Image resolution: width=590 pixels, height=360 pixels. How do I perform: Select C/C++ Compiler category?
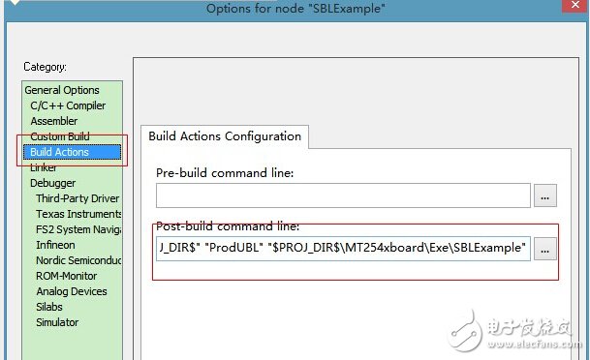coord(68,105)
